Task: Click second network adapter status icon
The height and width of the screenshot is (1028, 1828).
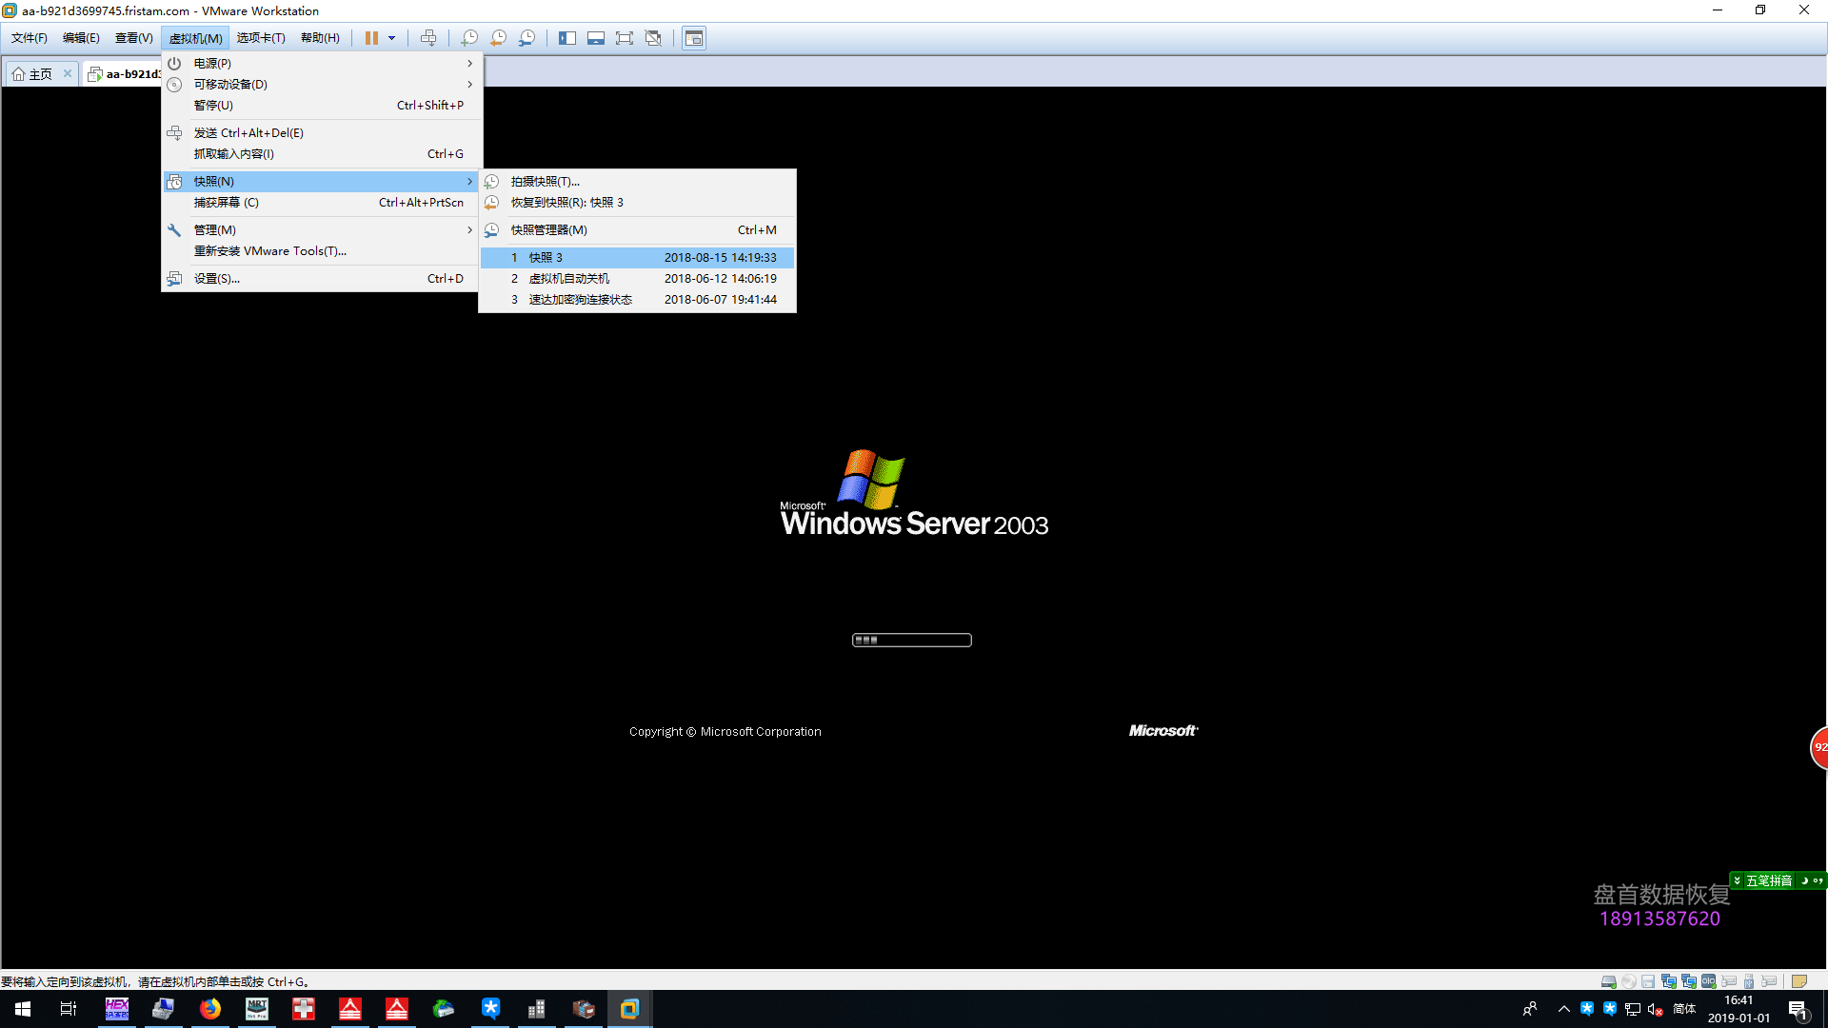Action: point(1689,981)
